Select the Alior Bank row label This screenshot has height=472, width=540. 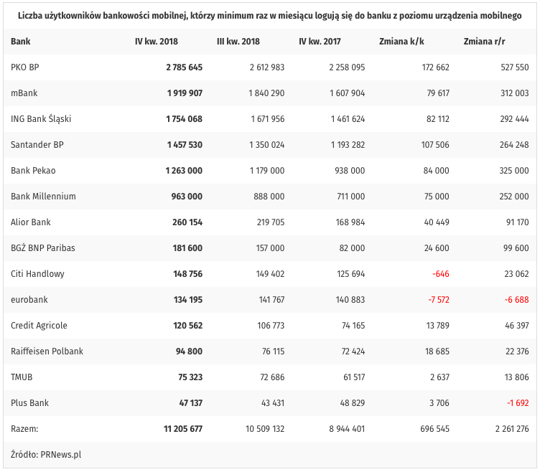click(31, 222)
